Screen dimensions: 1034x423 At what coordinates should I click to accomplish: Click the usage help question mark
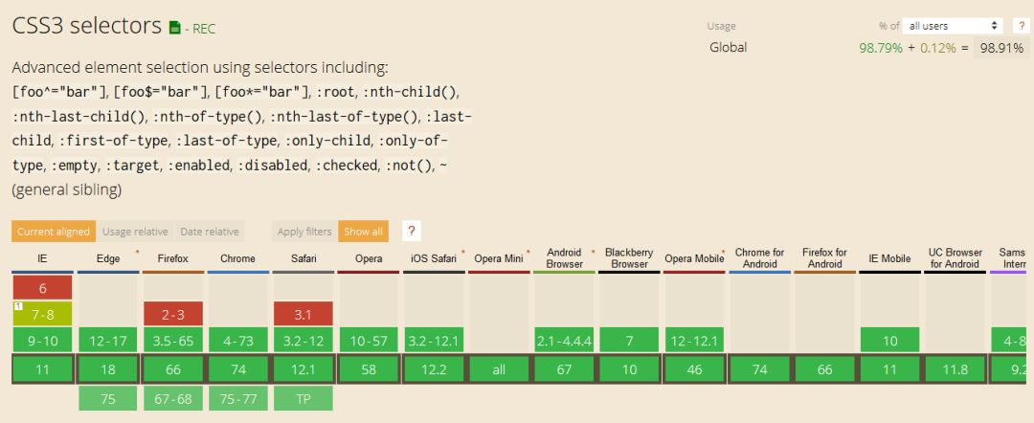click(1020, 26)
